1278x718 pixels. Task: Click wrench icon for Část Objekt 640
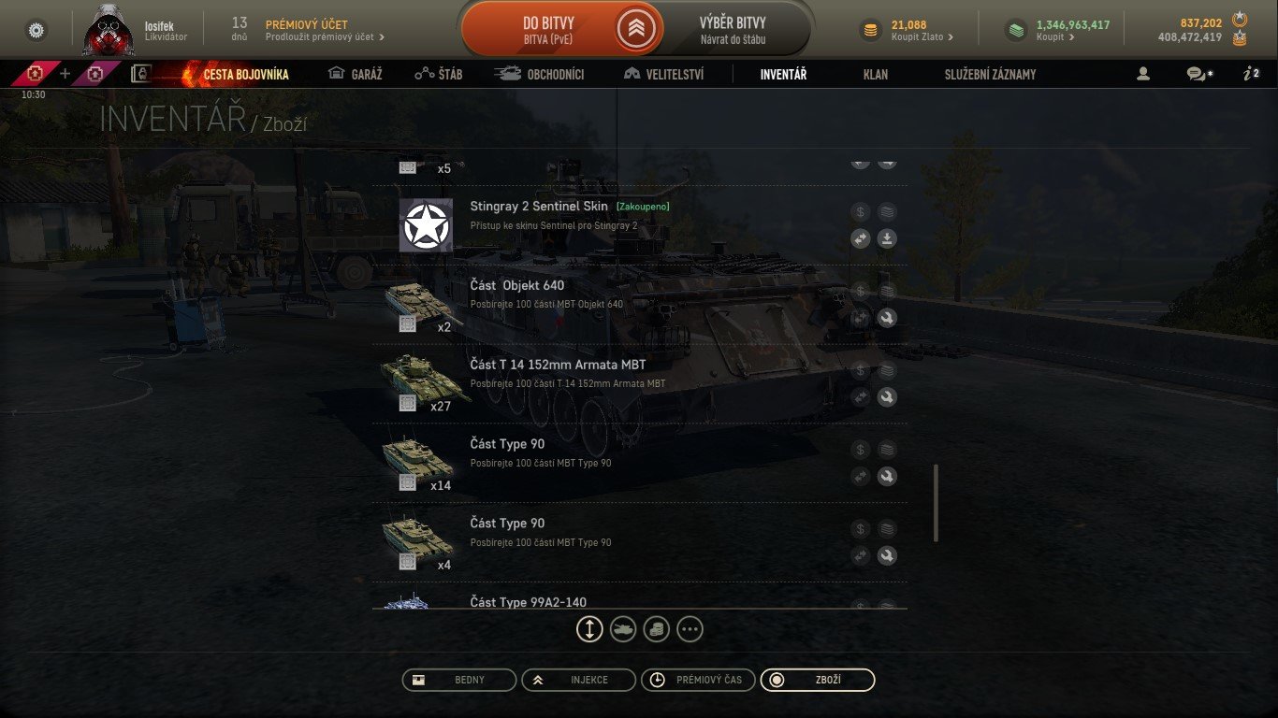(x=887, y=318)
